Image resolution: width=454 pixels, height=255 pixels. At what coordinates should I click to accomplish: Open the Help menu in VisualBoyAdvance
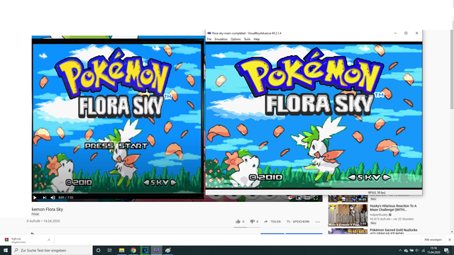pyautogui.click(x=257, y=39)
